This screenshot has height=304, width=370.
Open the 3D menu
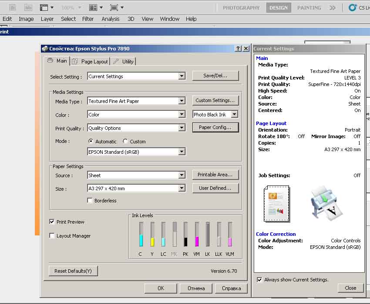point(131,19)
